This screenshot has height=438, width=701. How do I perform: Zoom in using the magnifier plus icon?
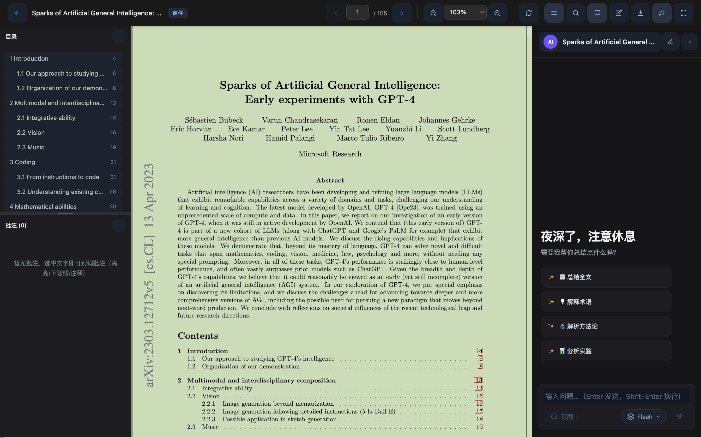497,13
